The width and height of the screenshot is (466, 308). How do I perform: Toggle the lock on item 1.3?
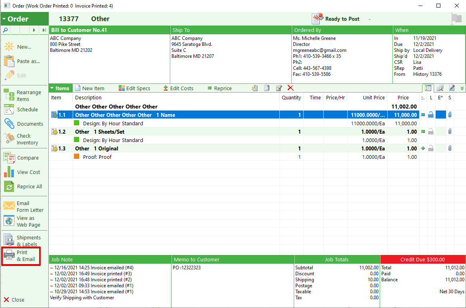431,148
